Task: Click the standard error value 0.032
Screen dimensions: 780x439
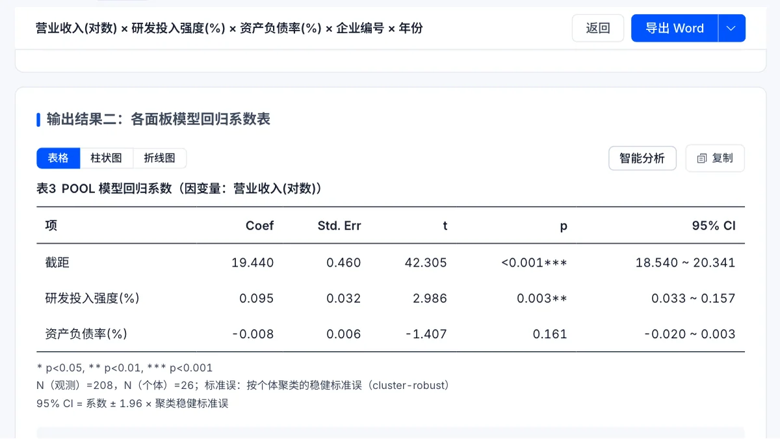Action: (x=344, y=299)
